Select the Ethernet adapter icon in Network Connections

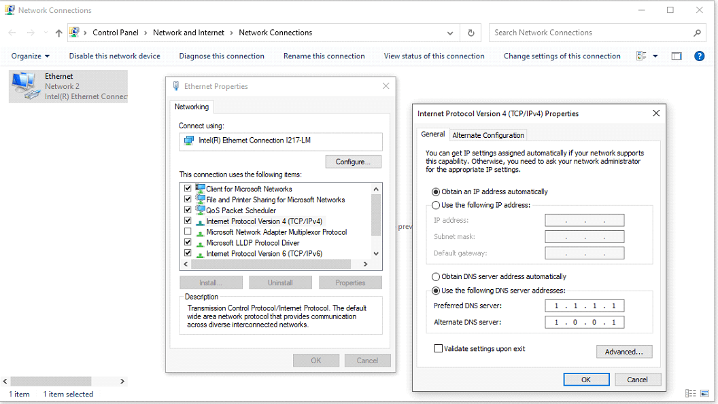click(x=26, y=86)
